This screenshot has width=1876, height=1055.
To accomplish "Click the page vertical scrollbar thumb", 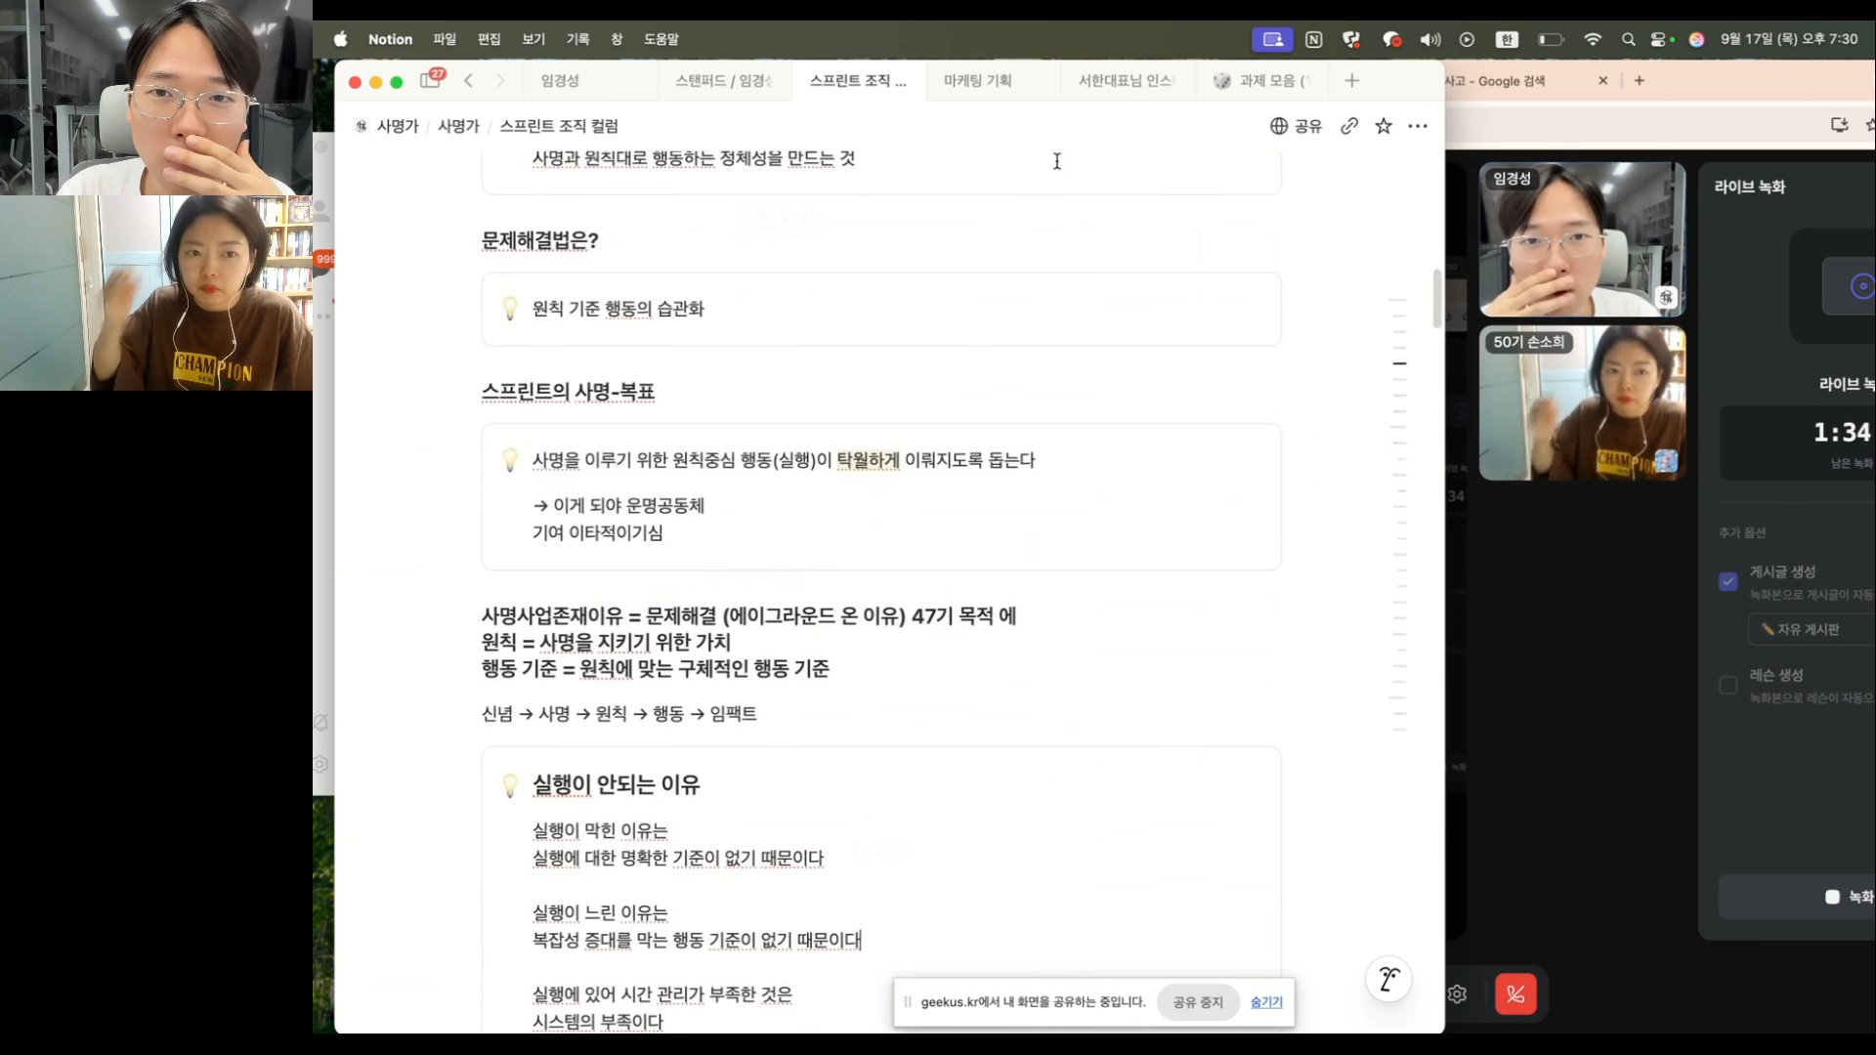I will [x=1436, y=298].
